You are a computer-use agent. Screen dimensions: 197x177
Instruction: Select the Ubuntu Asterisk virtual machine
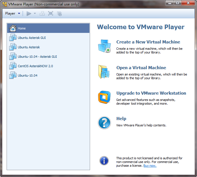tap(48, 47)
